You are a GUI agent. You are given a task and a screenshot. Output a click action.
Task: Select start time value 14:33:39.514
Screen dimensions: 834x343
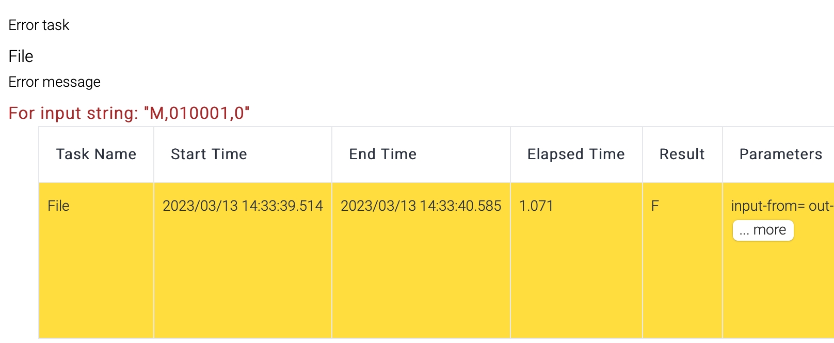[243, 206]
